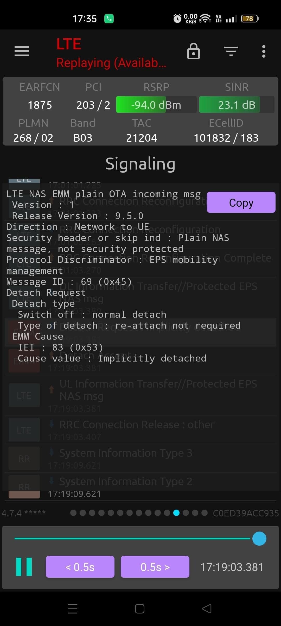Click the replay progress slider handle
Viewport: 281px width, 626px height.
point(259,538)
